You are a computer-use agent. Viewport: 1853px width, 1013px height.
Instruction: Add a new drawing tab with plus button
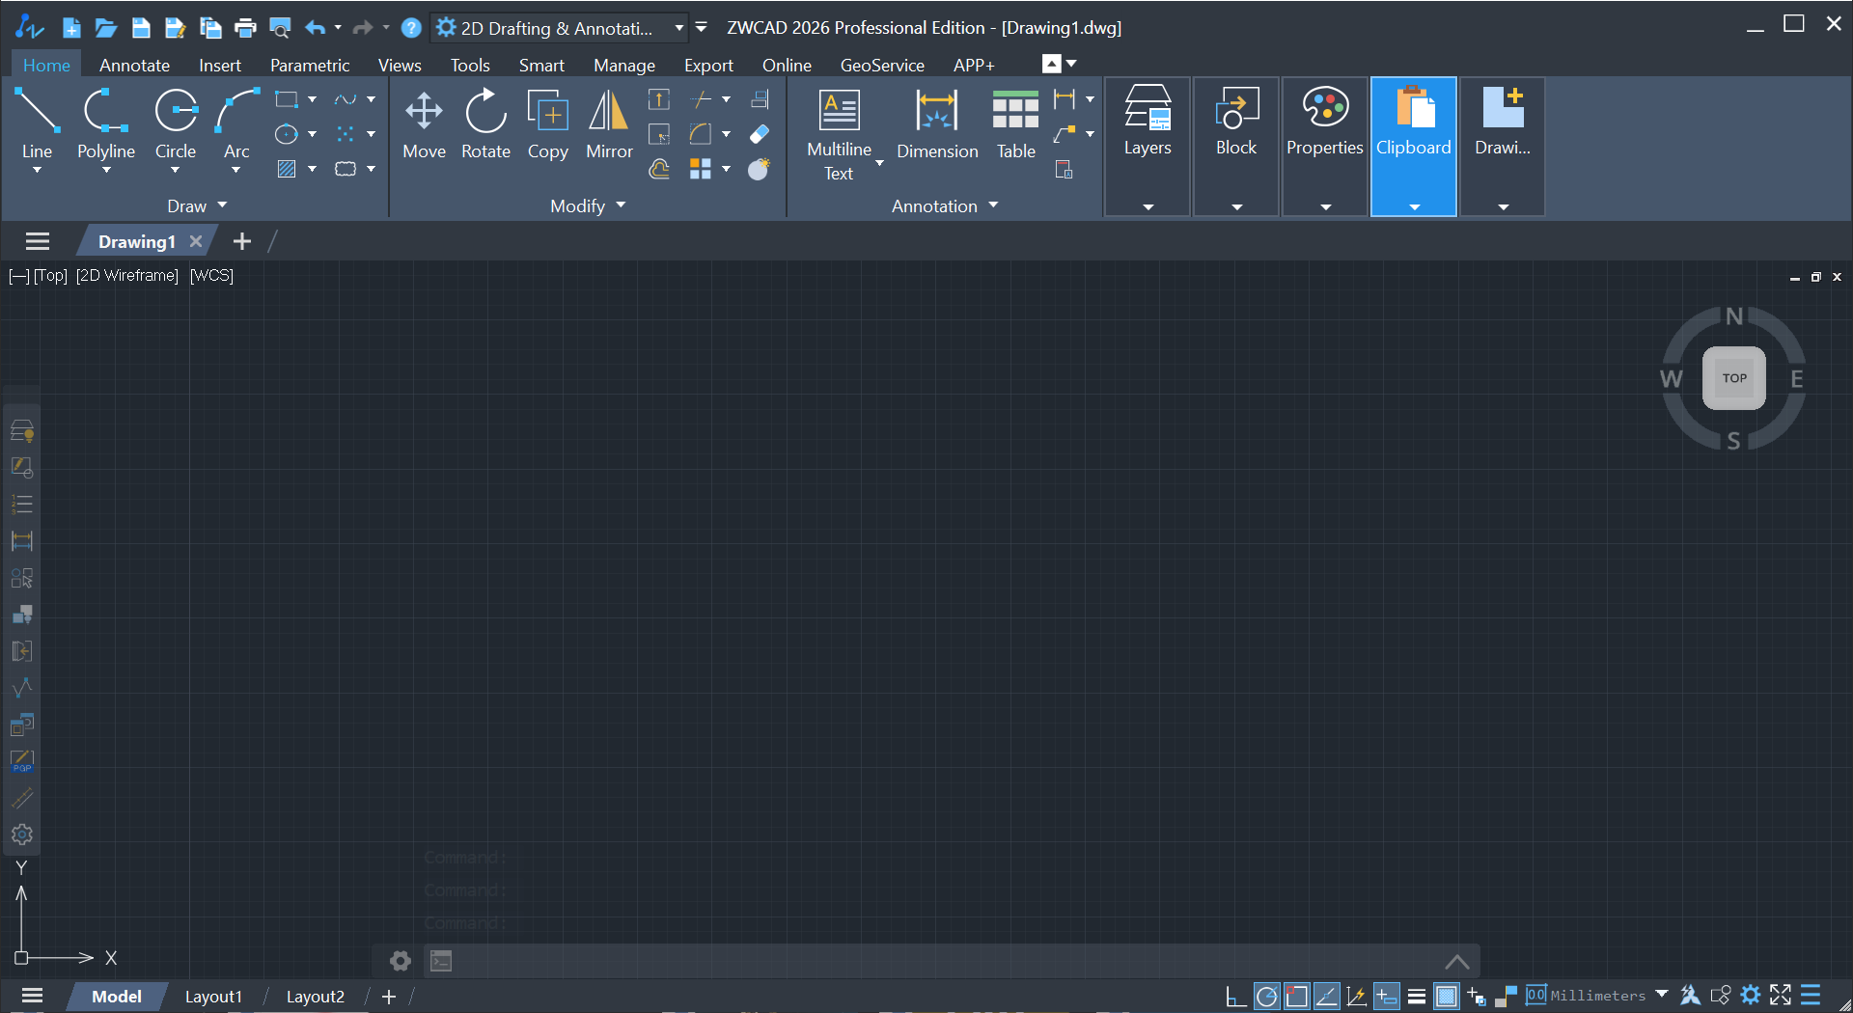241,241
